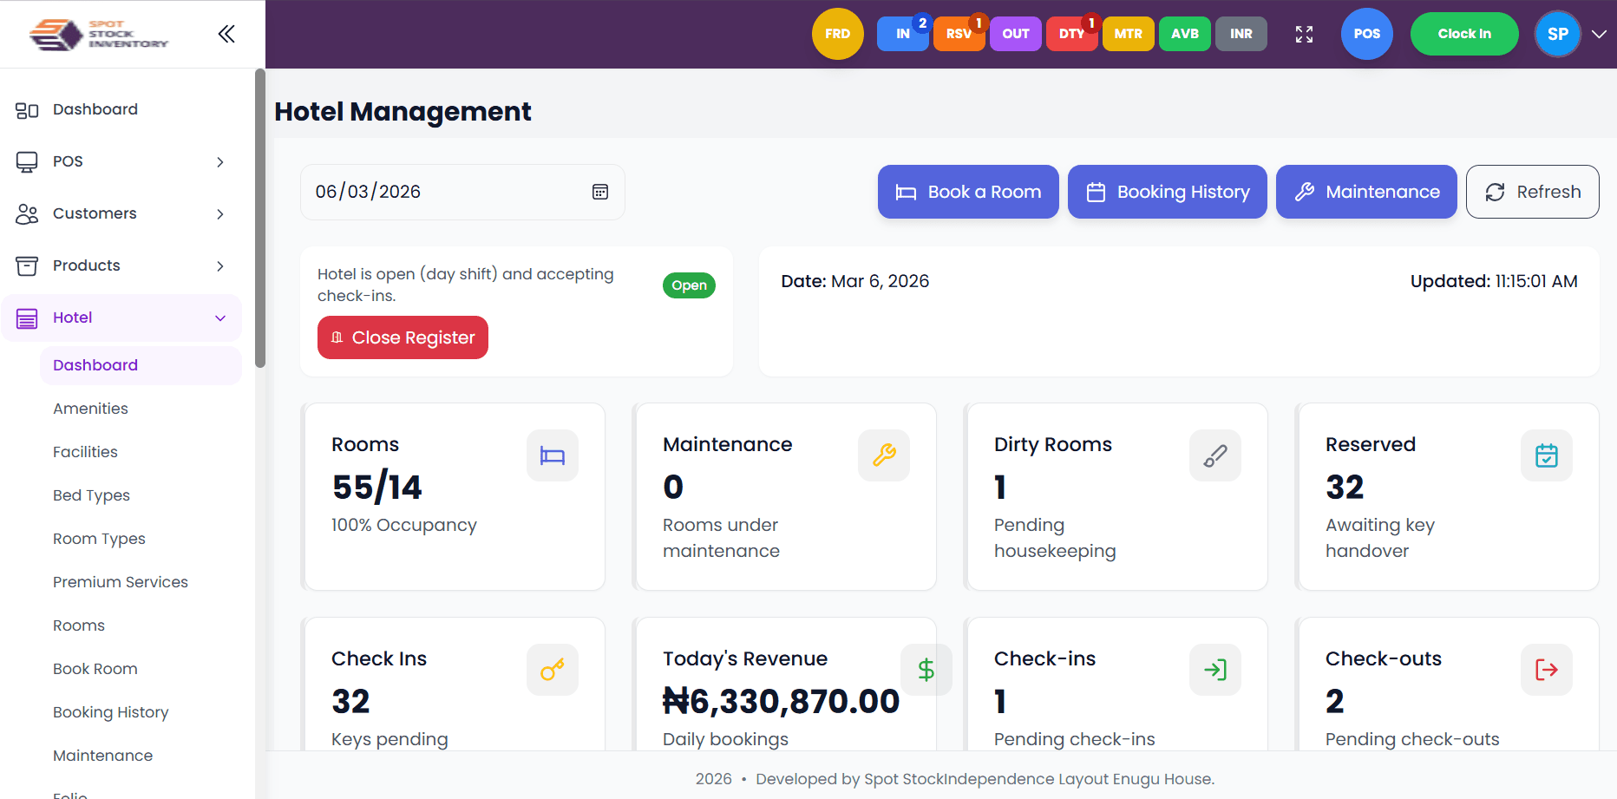This screenshot has width=1617, height=799.
Task: Click the Book a Room button
Action: coord(967,192)
